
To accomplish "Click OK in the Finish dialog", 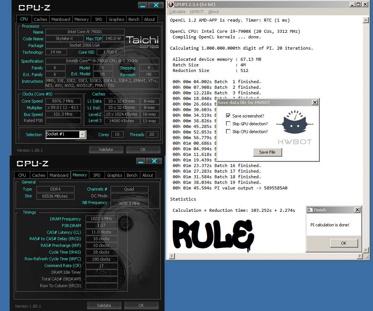I will [344, 243].
